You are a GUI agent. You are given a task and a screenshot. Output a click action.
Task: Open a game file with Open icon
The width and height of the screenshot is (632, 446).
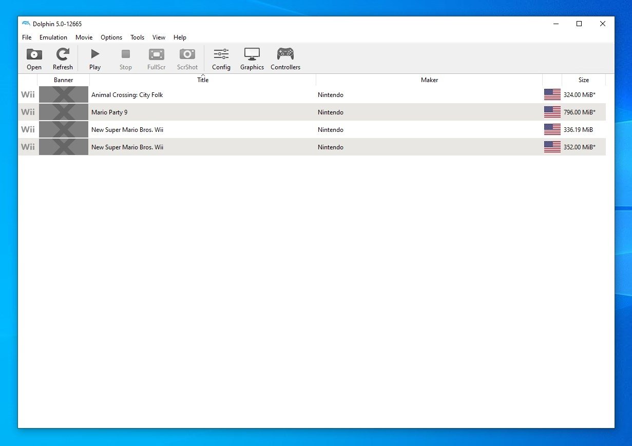[34, 59]
